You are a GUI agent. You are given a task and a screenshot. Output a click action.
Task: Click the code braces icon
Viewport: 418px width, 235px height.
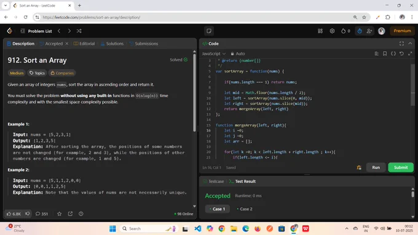pyautogui.click(x=393, y=54)
